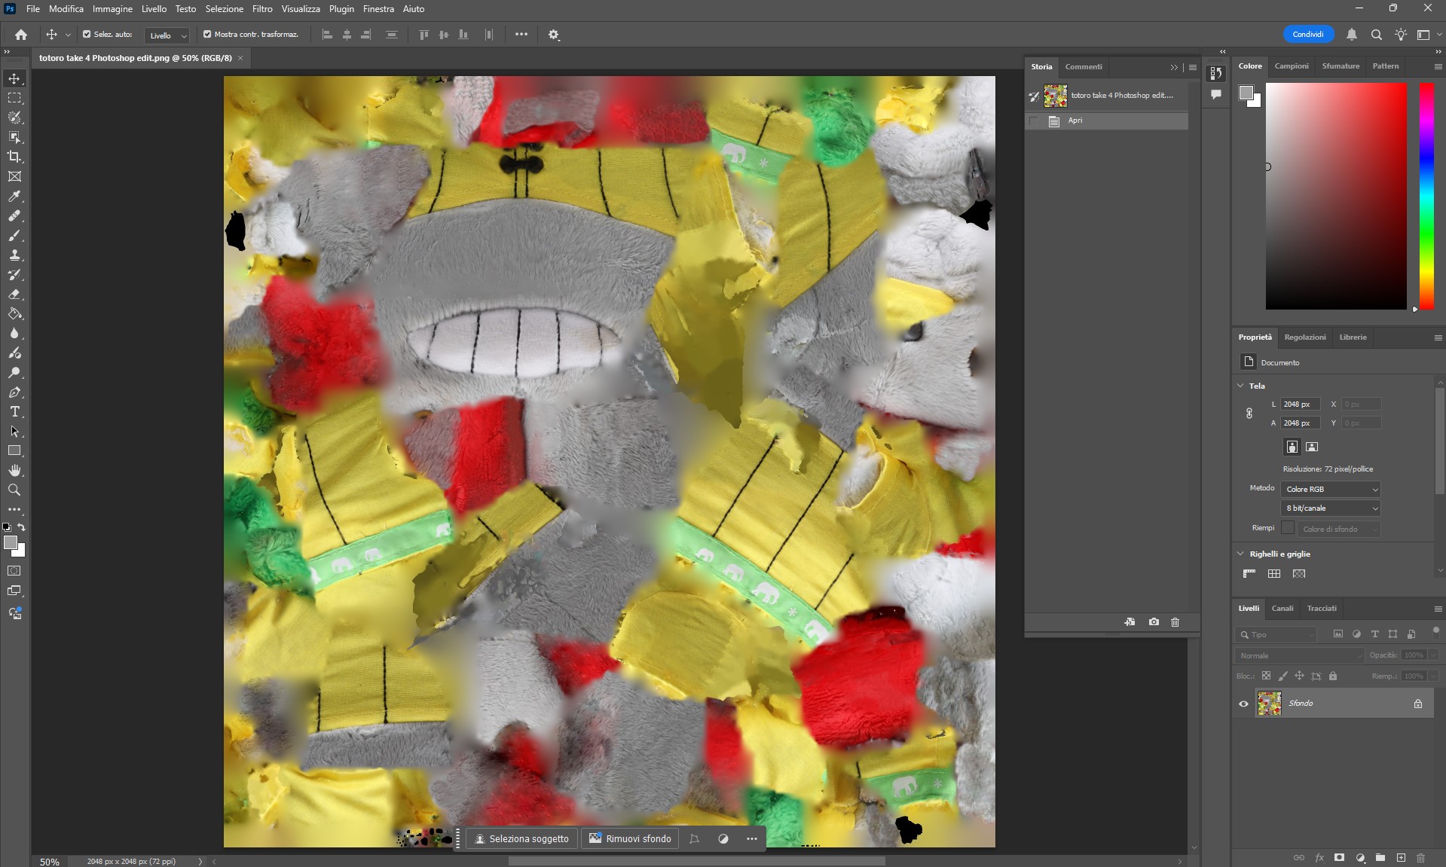Select the Rectangular Marquee tool
Image resolution: width=1446 pixels, height=867 pixels.
(14, 98)
